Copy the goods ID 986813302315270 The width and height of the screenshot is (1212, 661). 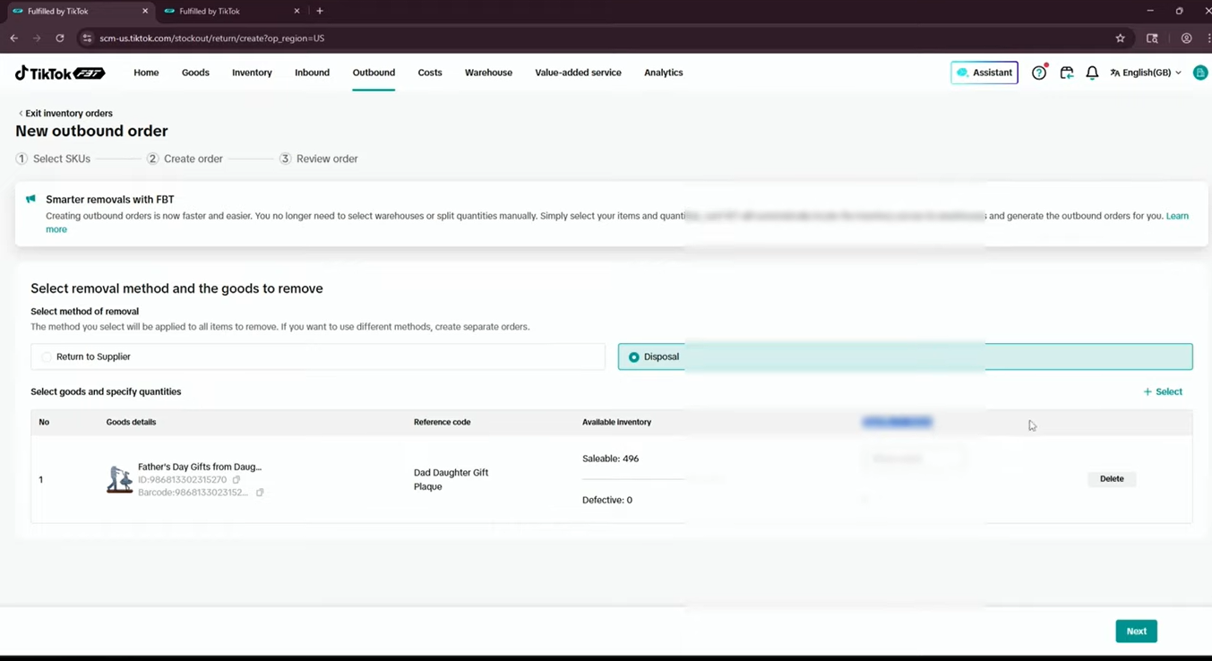tap(236, 480)
